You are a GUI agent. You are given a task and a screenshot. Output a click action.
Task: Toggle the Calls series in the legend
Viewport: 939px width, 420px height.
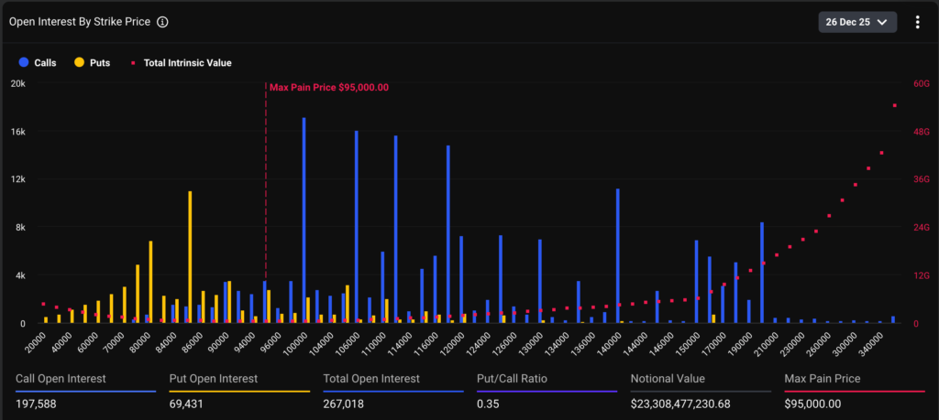click(38, 63)
